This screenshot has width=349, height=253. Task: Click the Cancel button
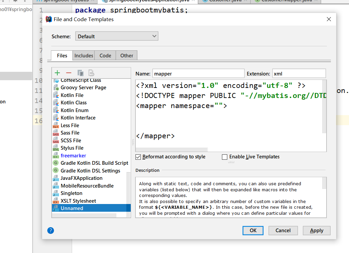click(x=283, y=230)
